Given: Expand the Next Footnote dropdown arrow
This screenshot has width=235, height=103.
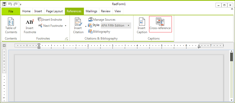Looking at the screenshot, I should [65, 26].
